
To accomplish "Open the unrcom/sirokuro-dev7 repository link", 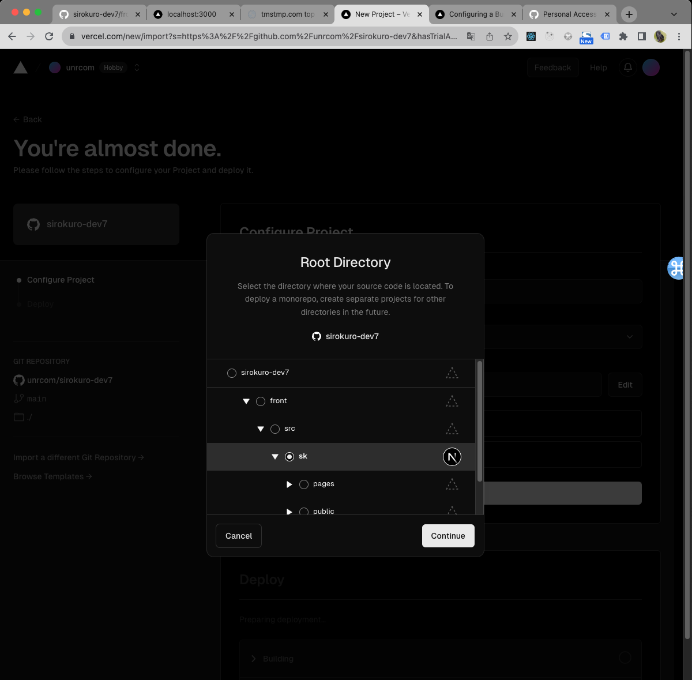I will 70,380.
